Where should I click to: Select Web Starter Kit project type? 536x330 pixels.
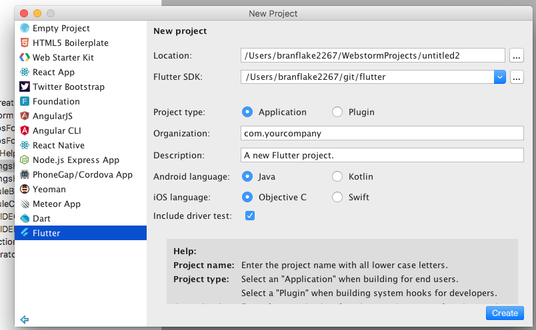(x=81, y=57)
